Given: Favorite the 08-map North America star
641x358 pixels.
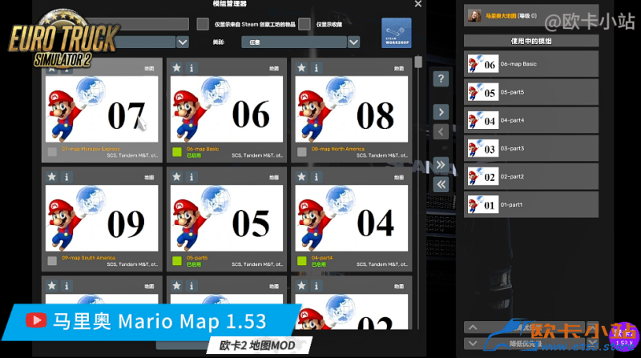Looking at the screenshot, I should pos(302,68).
